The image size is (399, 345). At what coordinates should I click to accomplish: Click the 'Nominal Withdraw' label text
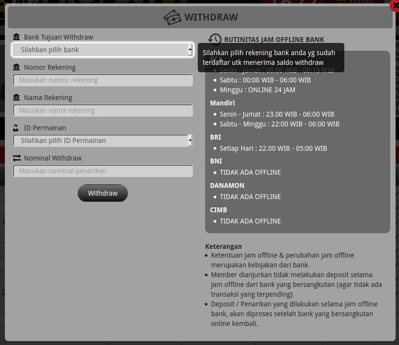(53, 158)
